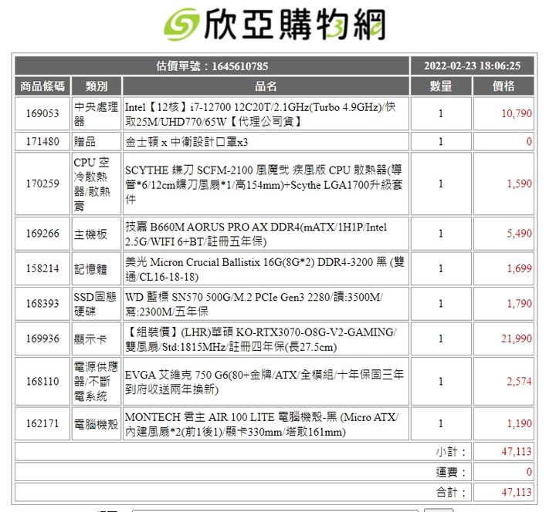Click the 電源供應器/不斷電系統 category cell
The image size is (556, 512).
(97, 382)
